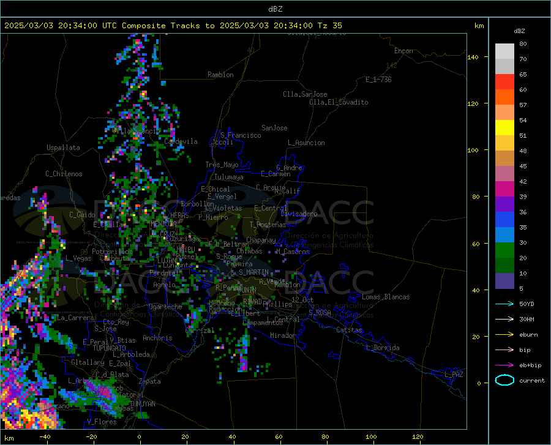Click the 50YD cyan arrow legend icon

(504, 304)
